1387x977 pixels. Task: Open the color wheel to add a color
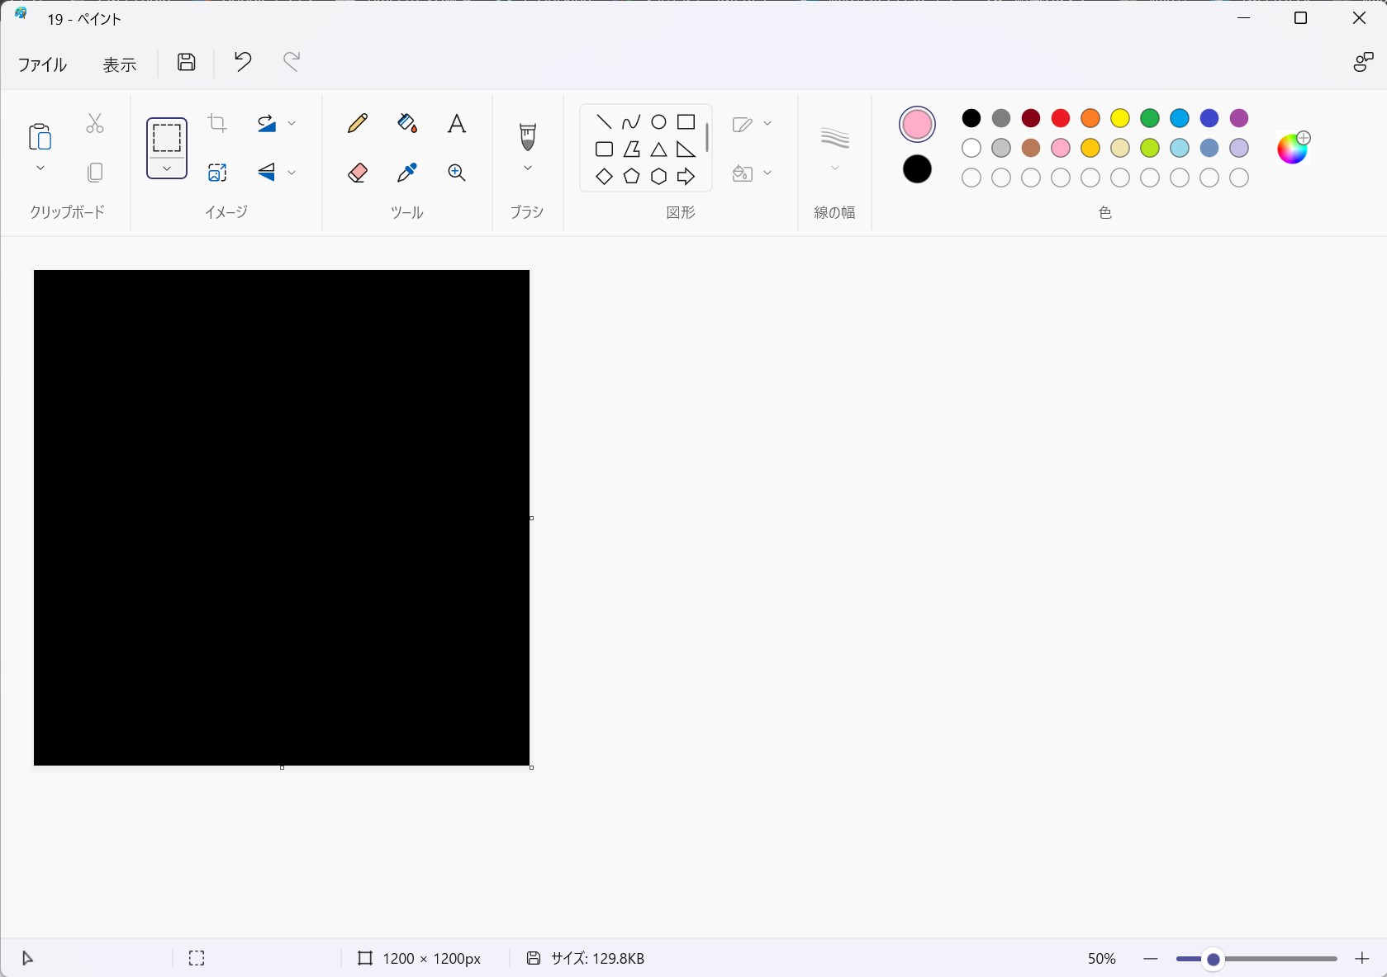(1293, 149)
